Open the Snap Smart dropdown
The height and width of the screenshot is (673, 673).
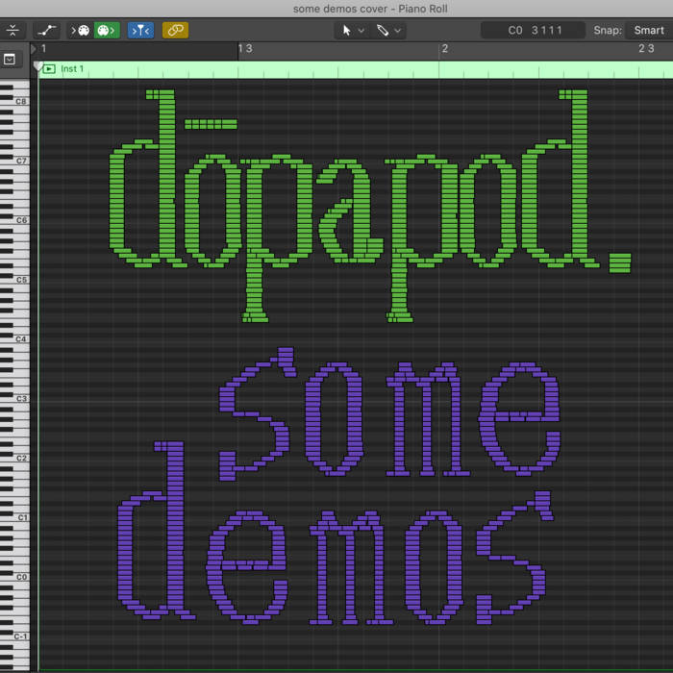[648, 31]
